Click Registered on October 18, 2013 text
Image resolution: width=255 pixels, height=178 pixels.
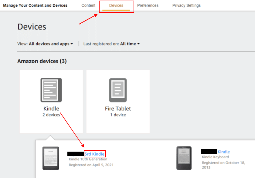tap(223, 165)
